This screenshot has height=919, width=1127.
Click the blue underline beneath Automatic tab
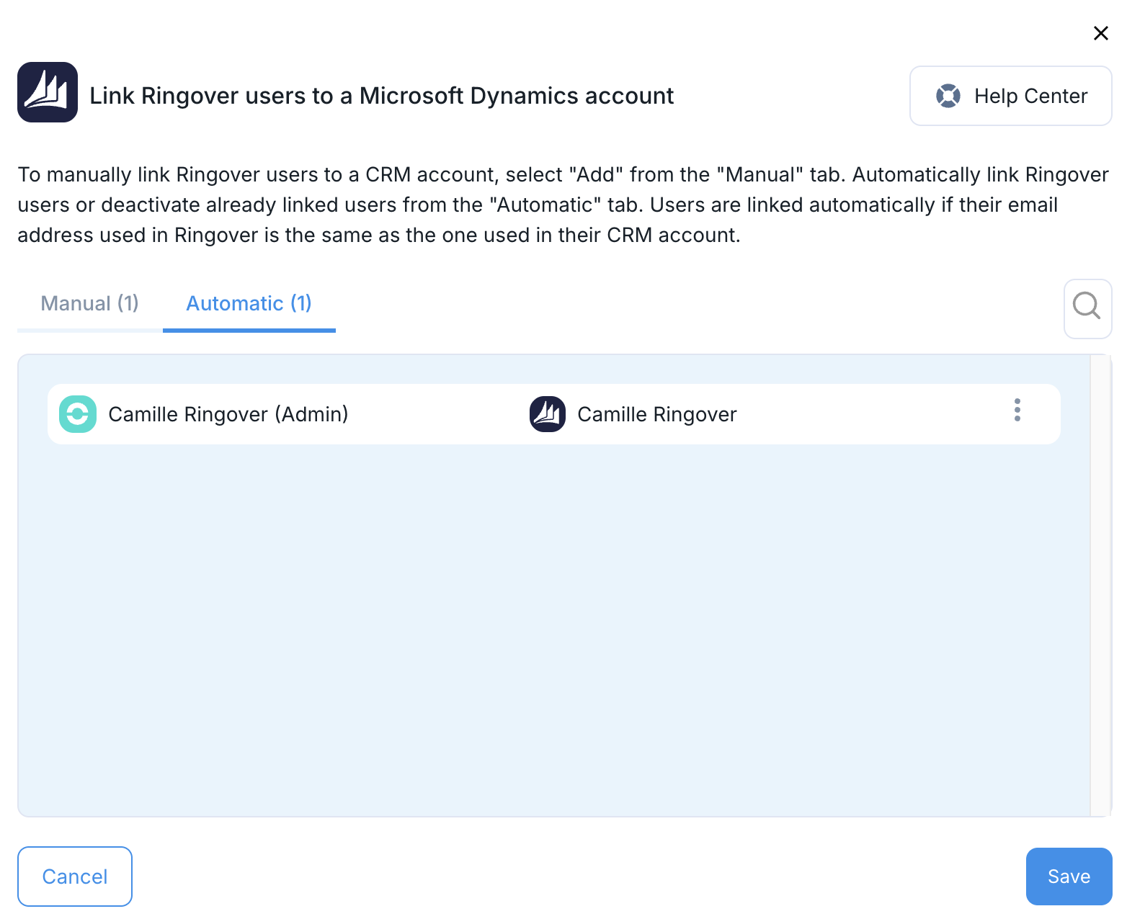[x=249, y=331]
